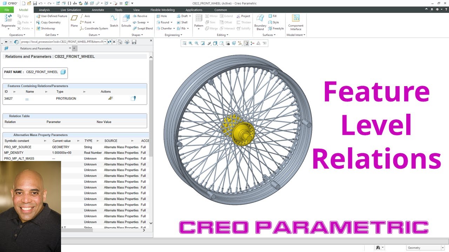Click the User-Defined Feature button

(52, 16)
